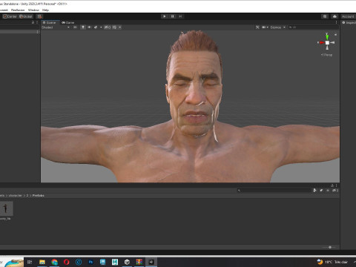Click the grey right-side gizmo cone
Image resolution: width=356 pixels, height=267 pixels.
pos(332,42)
